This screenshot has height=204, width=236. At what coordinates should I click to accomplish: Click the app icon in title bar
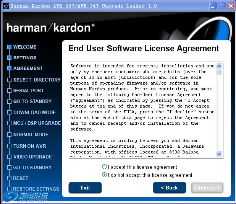[x=6, y=6]
